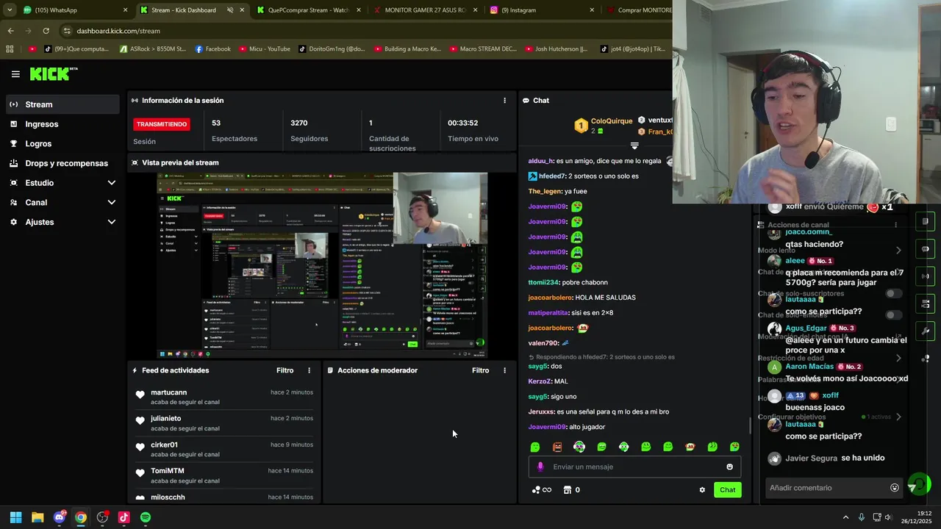The width and height of the screenshot is (941, 529).
Task: Switch to MONITOR GAMER 27 ASUS tab
Action: pyautogui.click(x=425, y=10)
